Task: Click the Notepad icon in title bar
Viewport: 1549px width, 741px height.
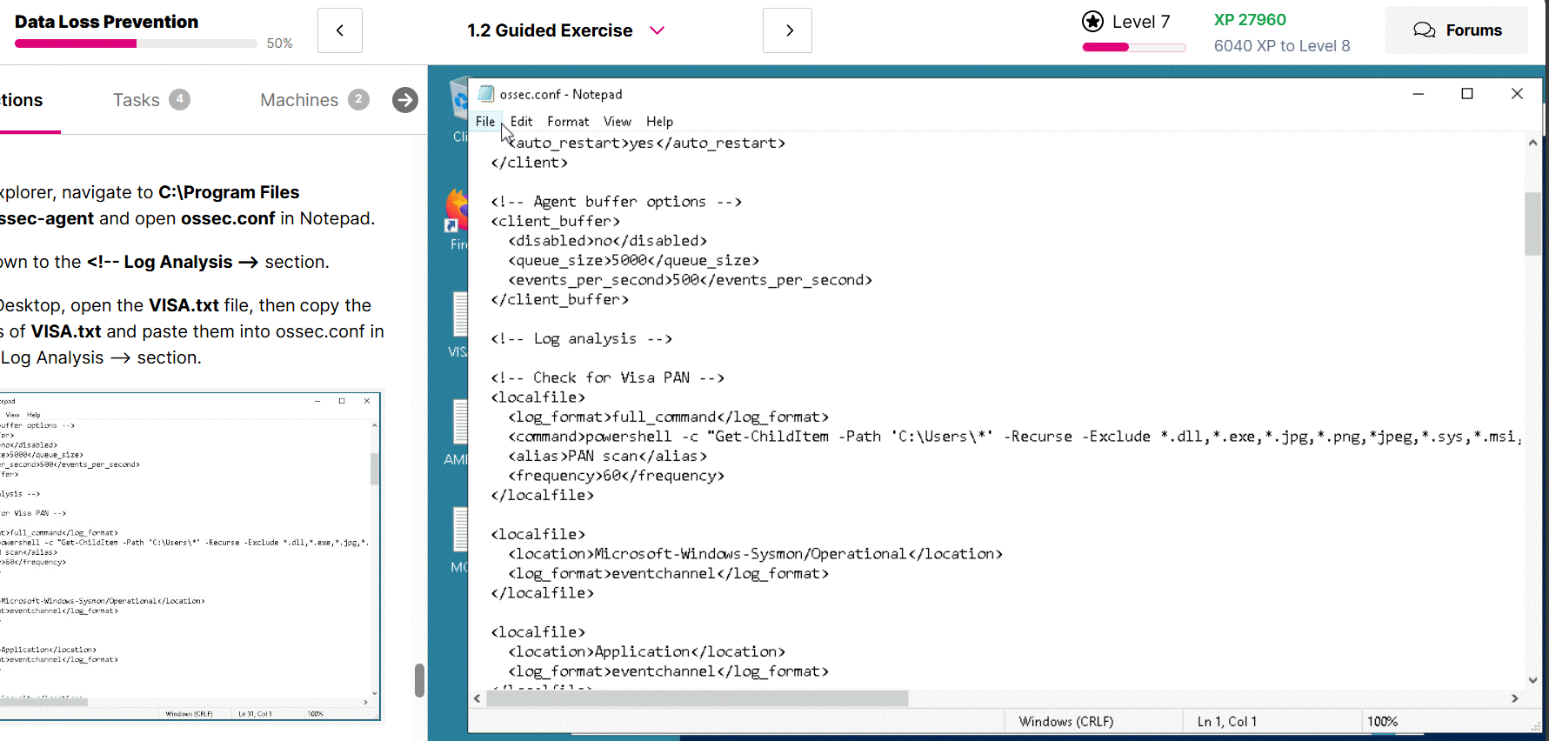Action: pyautogui.click(x=486, y=94)
